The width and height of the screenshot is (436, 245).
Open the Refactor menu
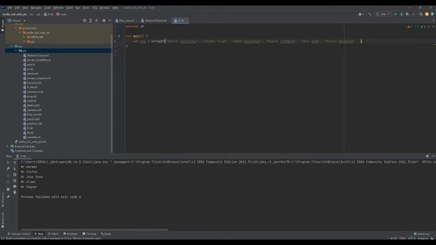point(59,7)
